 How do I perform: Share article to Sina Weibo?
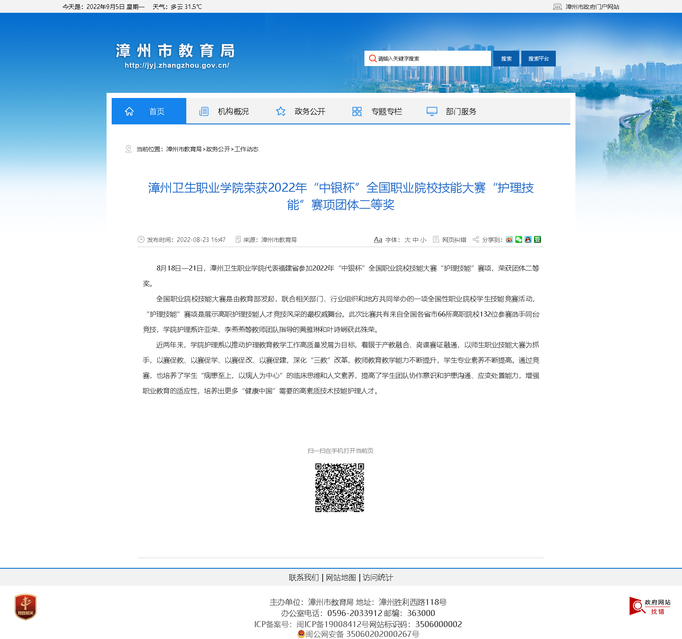[509, 239]
